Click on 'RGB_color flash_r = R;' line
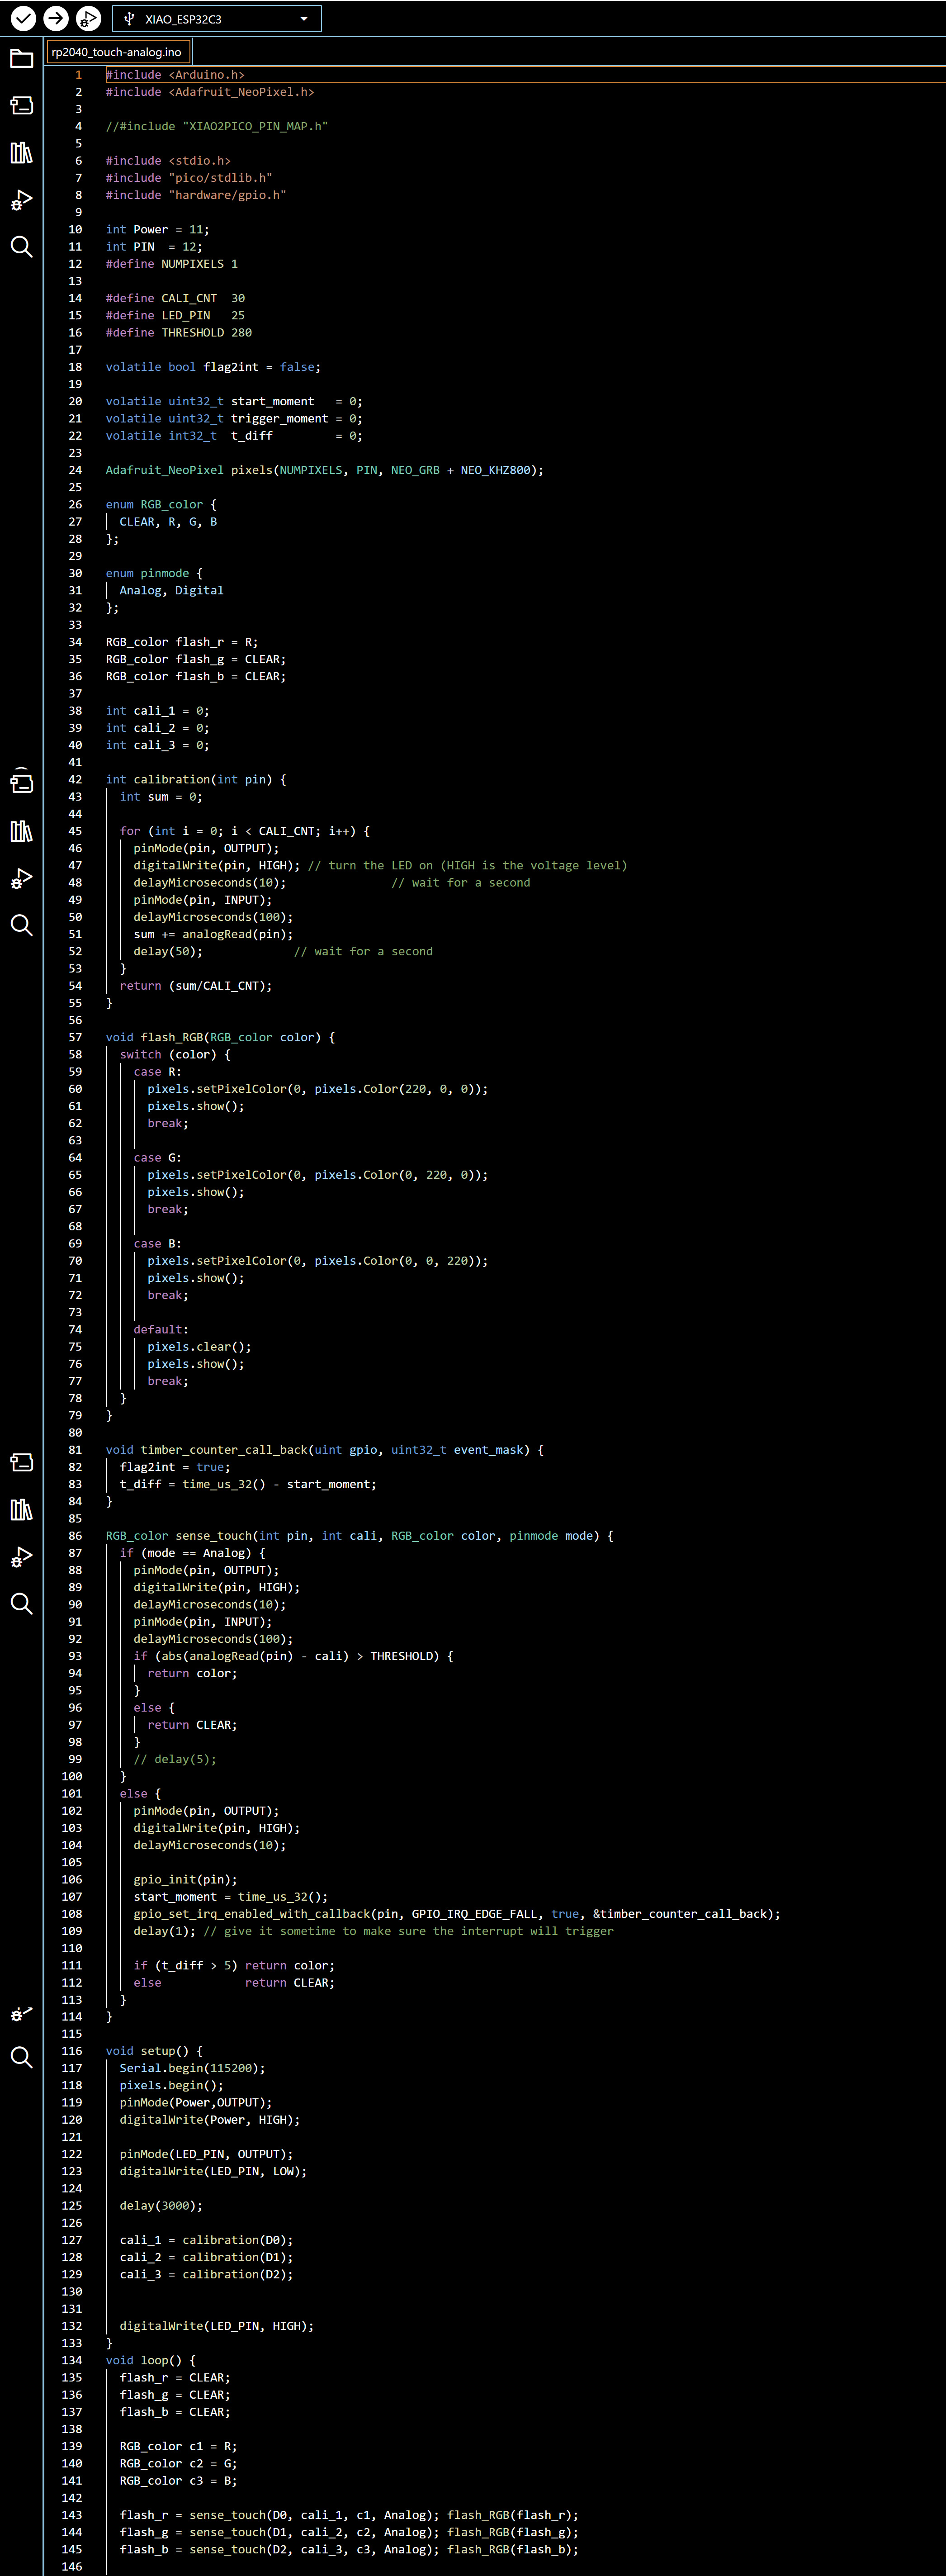946x2576 pixels. (x=182, y=642)
